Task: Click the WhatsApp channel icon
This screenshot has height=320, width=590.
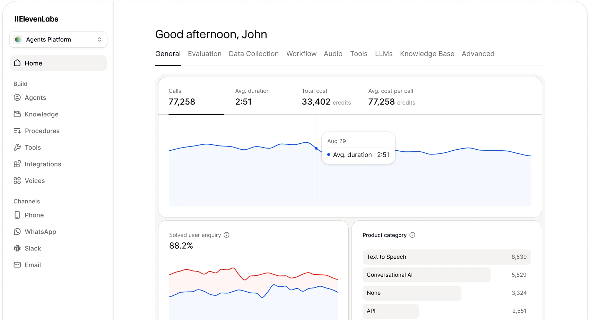Action: click(x=17, y=232)
